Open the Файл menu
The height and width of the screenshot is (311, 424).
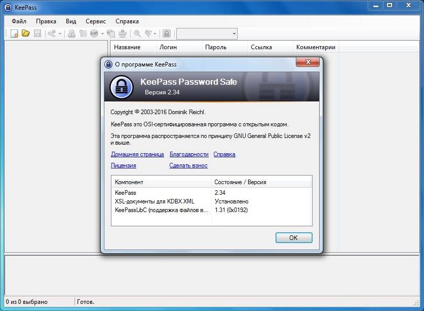pos(19,21)
